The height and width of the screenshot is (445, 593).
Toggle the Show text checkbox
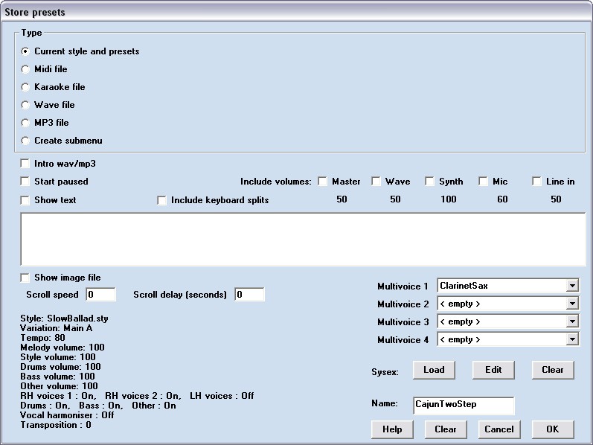tap(25, 200)
